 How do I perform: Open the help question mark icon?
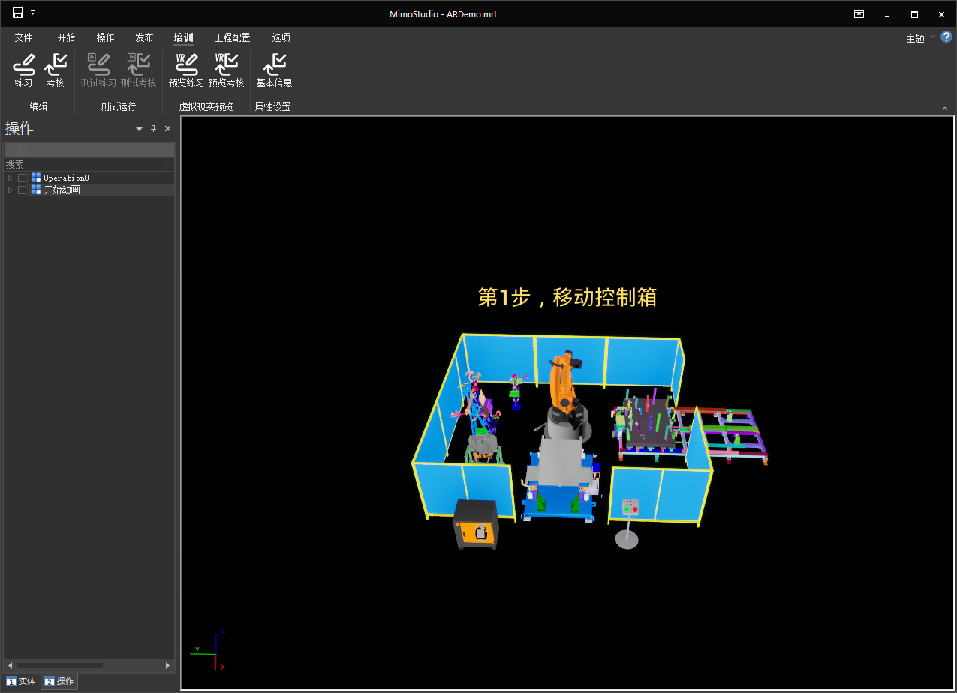click(946, 37)
